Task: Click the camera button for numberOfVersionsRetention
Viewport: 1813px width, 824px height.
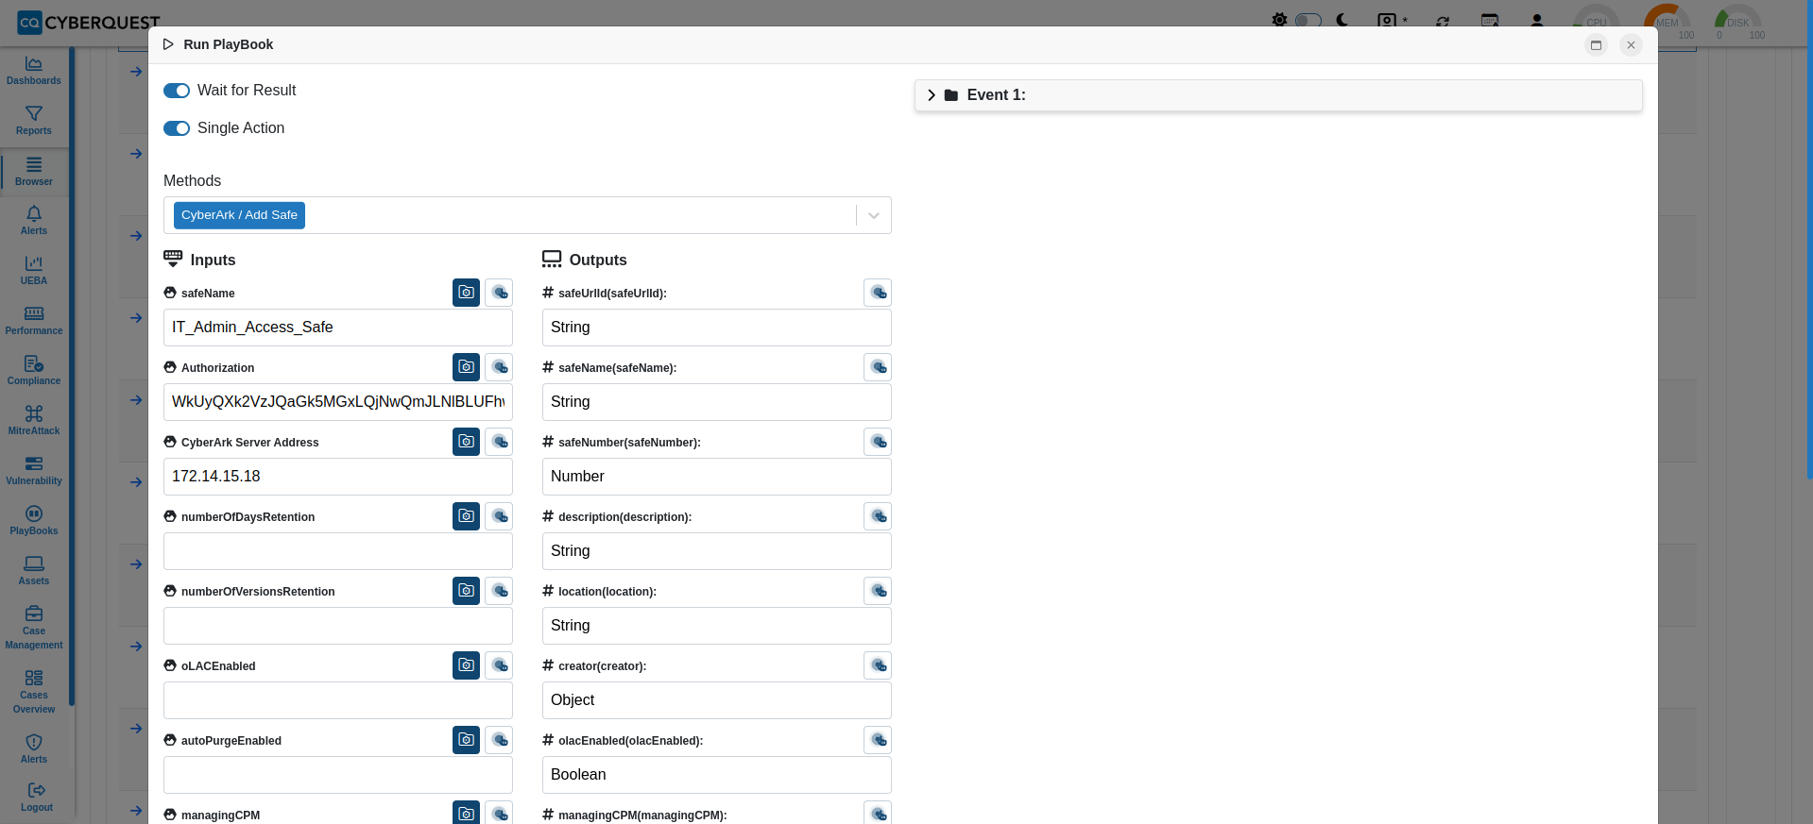Action: click(467, 591)
